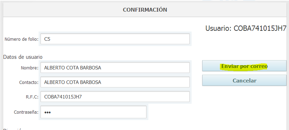289x130 pixels.
Task: Click the masked password dots
Action: (x=47, y=112)
